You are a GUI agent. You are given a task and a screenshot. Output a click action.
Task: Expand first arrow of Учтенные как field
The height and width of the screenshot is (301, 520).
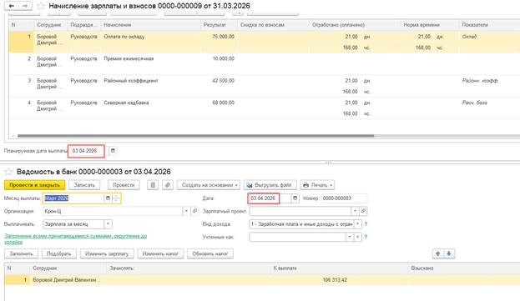tap(349, 237)
